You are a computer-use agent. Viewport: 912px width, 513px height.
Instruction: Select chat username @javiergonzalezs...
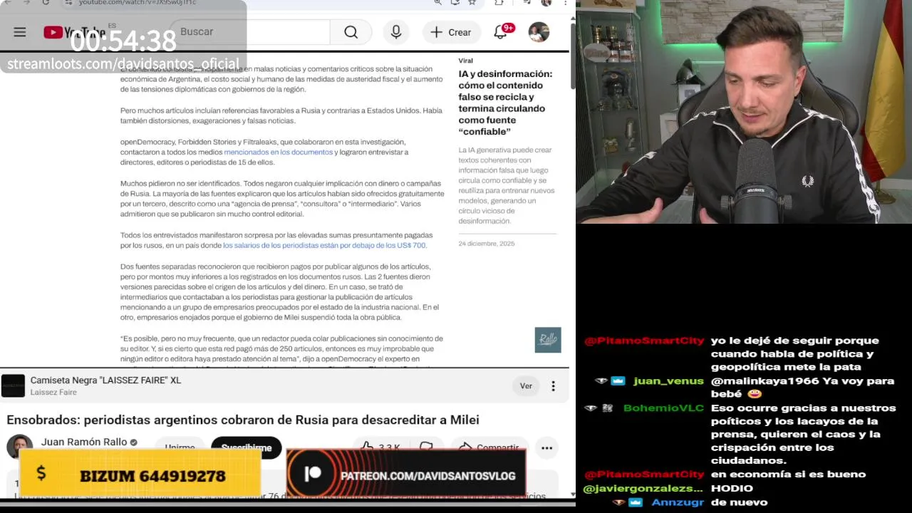coord(643,488)
